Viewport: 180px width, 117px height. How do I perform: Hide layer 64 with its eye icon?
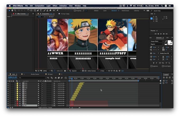point(8,105)
